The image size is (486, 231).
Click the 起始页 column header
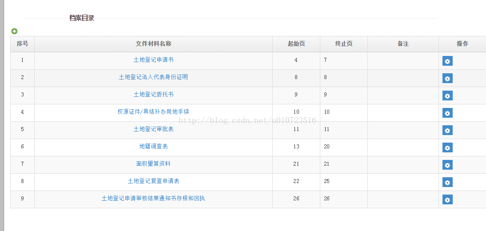[x=296, y=44]
